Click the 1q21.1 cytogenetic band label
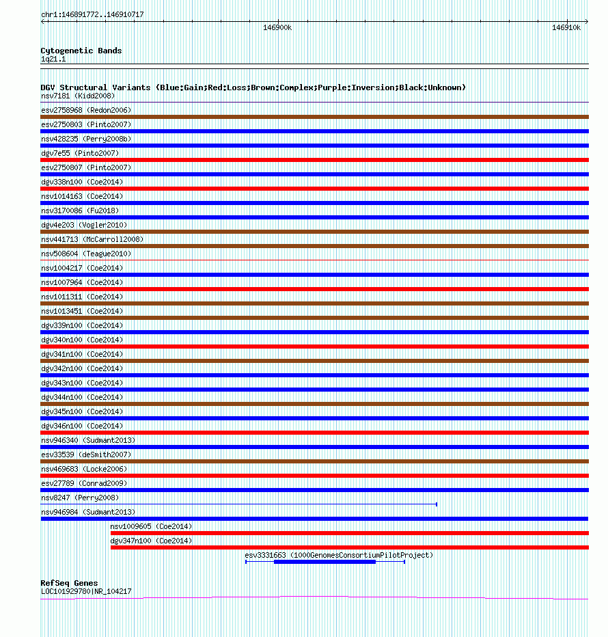The width and height of the screenshot is (608, 637). [53, 59]
